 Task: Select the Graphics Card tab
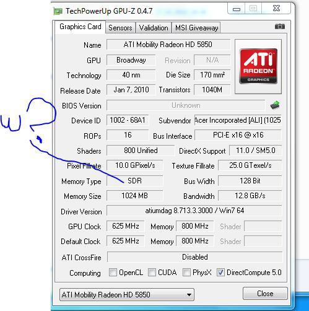81,27
